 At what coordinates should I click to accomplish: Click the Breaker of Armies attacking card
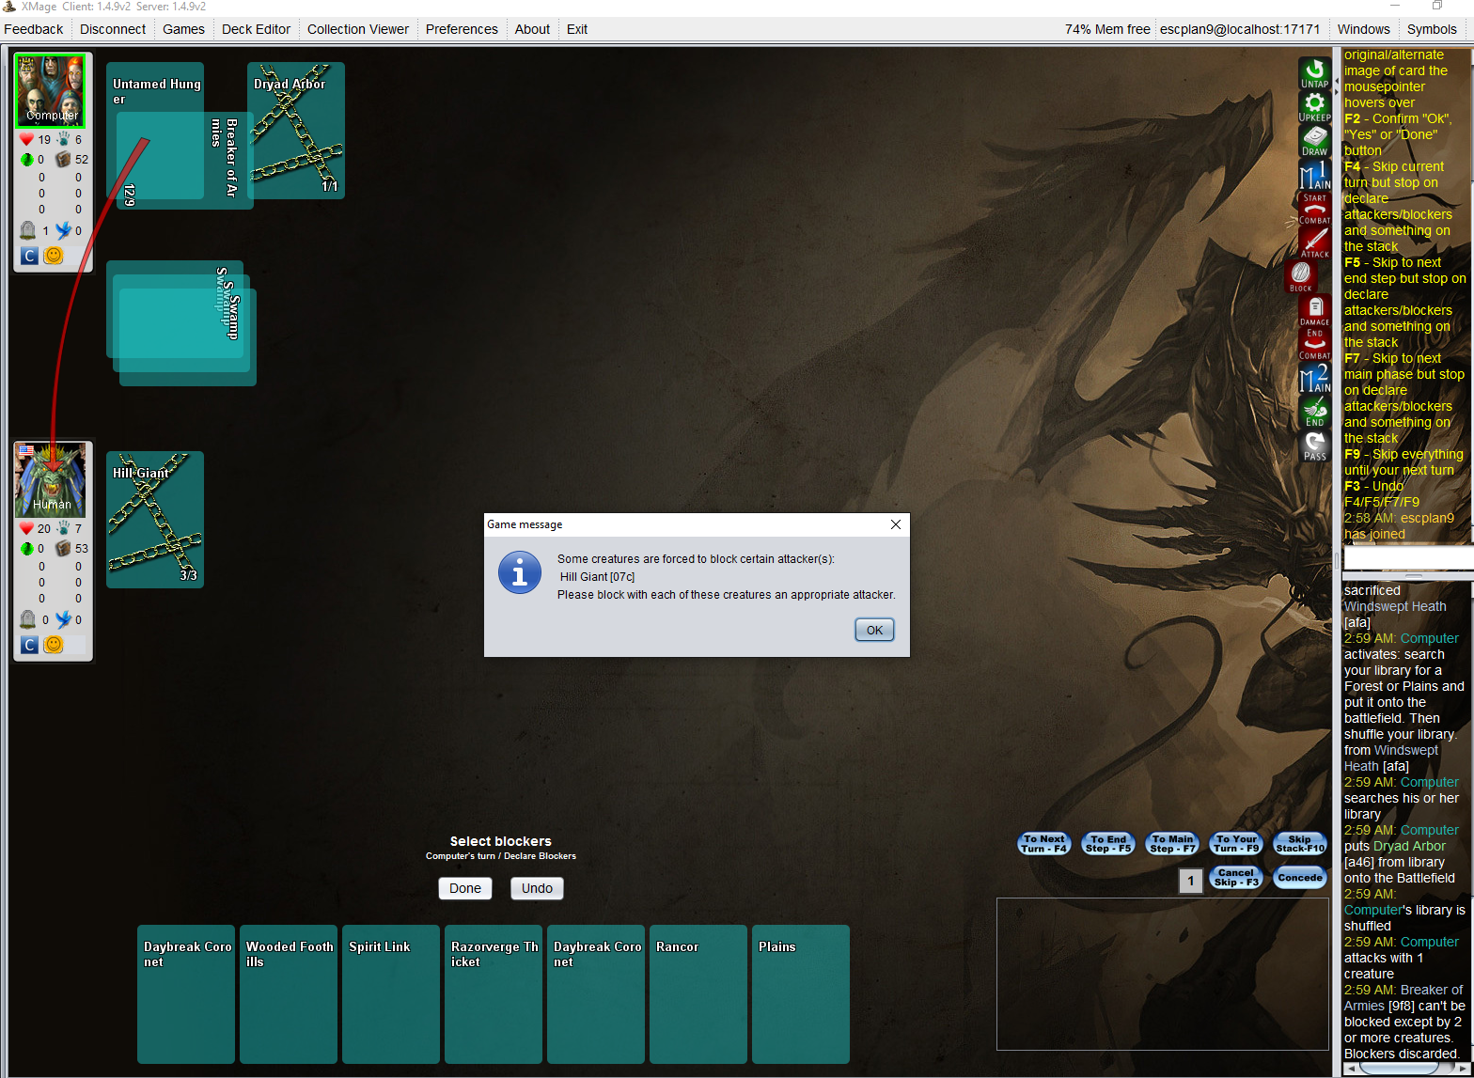pyautogui.click(x=185, y=161)
